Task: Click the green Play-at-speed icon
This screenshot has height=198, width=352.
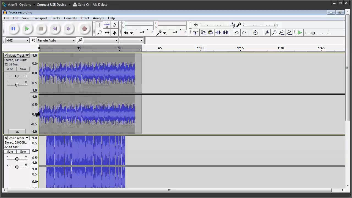Action: pos(300,33)
